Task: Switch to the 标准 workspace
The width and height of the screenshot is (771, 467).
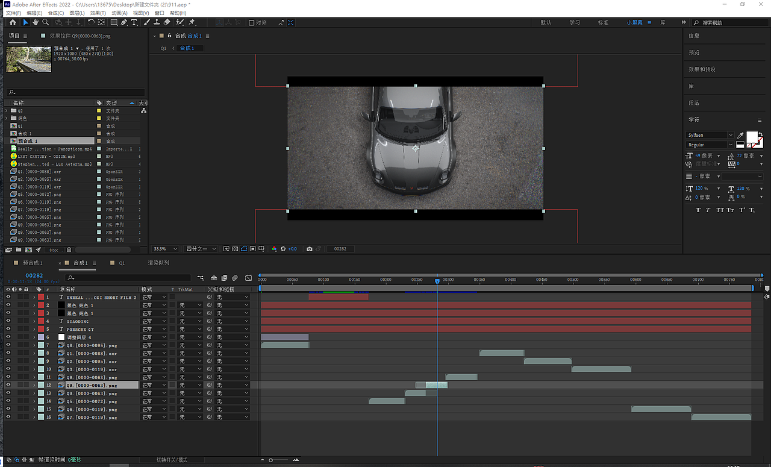Action: coord(603,23)
